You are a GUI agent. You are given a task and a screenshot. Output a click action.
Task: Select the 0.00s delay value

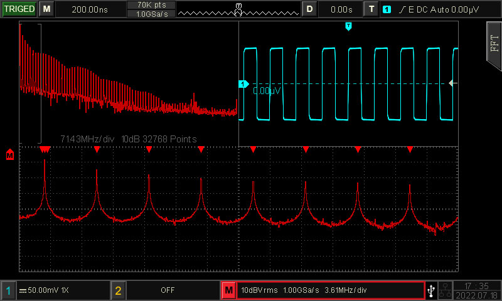point(341,9)
